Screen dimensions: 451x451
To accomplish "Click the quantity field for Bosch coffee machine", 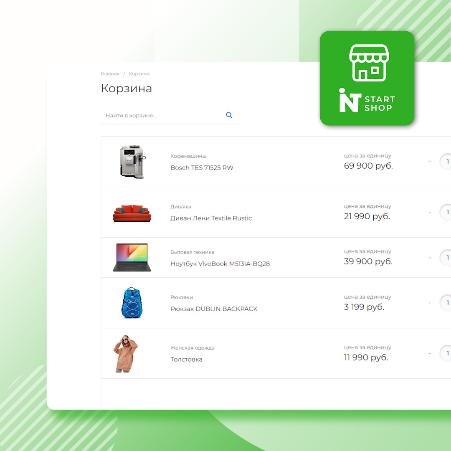I will click(446, 162).
